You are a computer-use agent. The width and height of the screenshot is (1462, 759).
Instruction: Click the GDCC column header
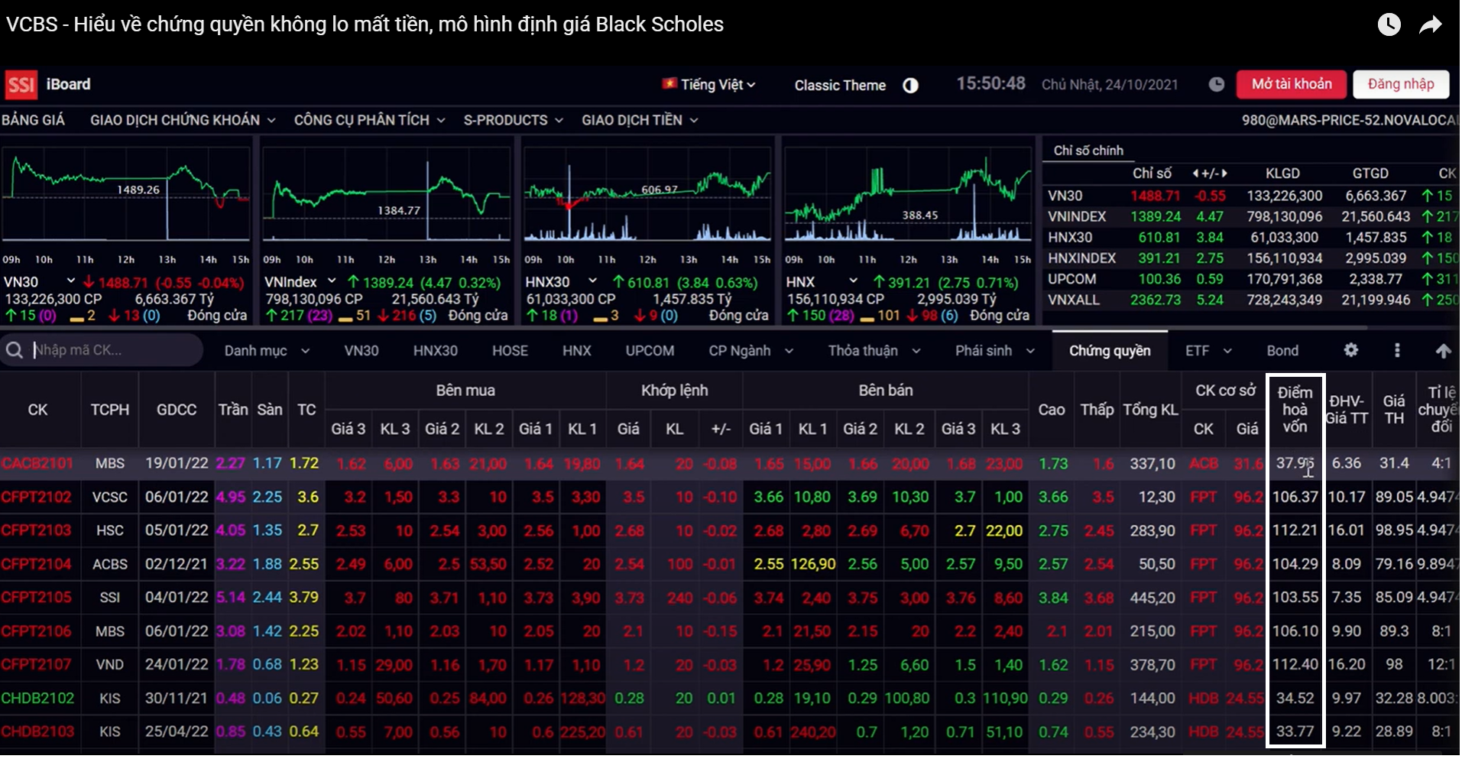point(177,410)
